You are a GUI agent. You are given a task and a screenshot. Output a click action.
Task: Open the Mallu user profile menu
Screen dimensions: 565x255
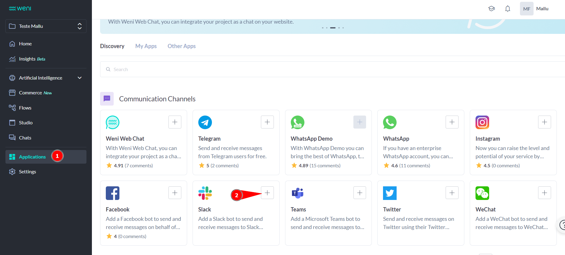click(x=534, y=9)
